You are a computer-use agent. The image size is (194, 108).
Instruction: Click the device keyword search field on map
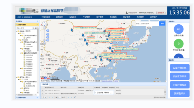[x=147, y=24]
